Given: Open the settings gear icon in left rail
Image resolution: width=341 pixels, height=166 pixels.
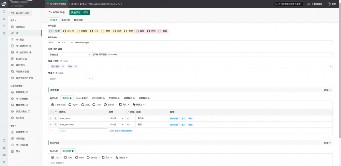Looking at the screenshot, I should tap(4, 33).
